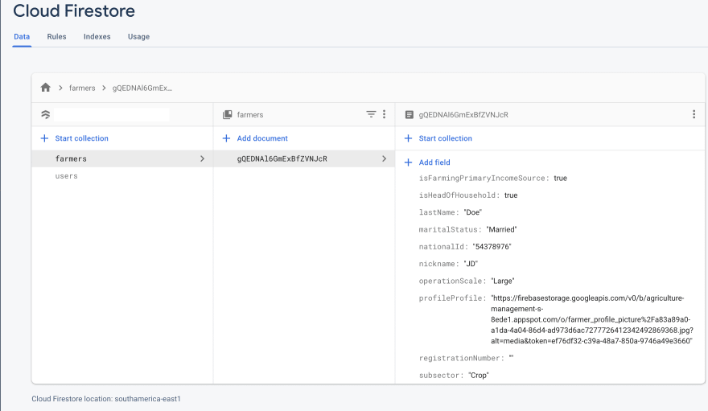Click operationScale value "Large"
This screenshot has width=708, height=411.
coord(503,281)
